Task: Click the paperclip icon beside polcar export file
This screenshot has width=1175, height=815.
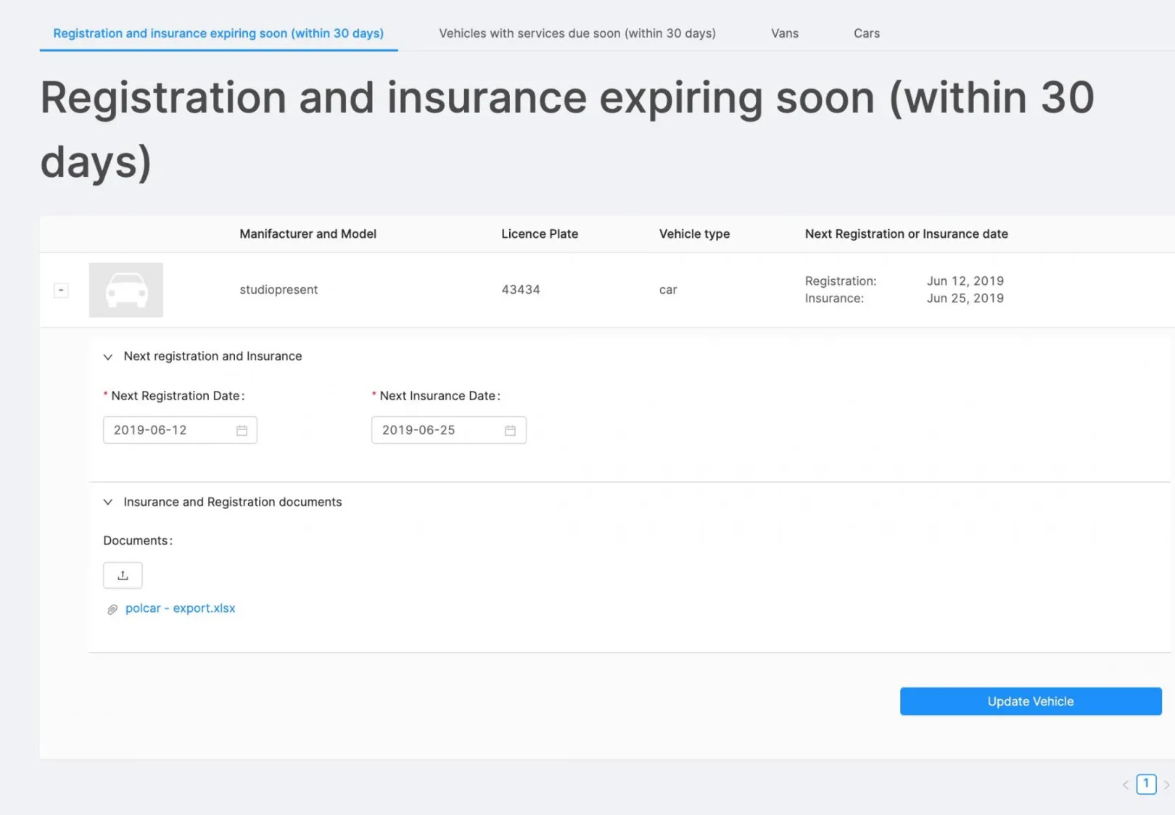Action: click(112, 610)
